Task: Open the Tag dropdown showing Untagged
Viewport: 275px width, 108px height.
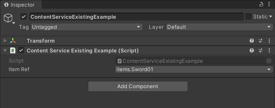Action: pyautogui.click(x=87, y=27)
